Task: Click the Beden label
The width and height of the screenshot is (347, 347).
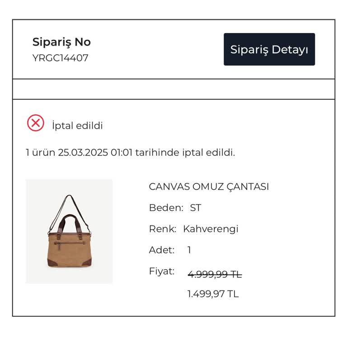Action: pyautogui.click(x=166, y=208)
